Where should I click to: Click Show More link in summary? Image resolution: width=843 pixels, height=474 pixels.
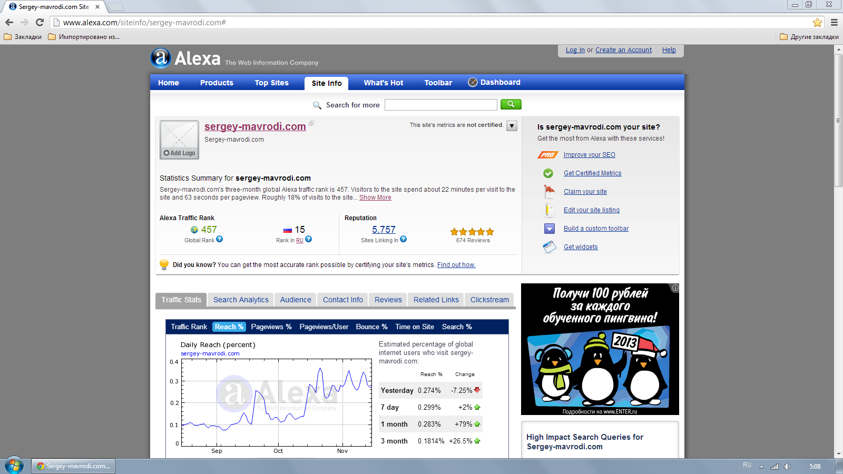point(375,197)
